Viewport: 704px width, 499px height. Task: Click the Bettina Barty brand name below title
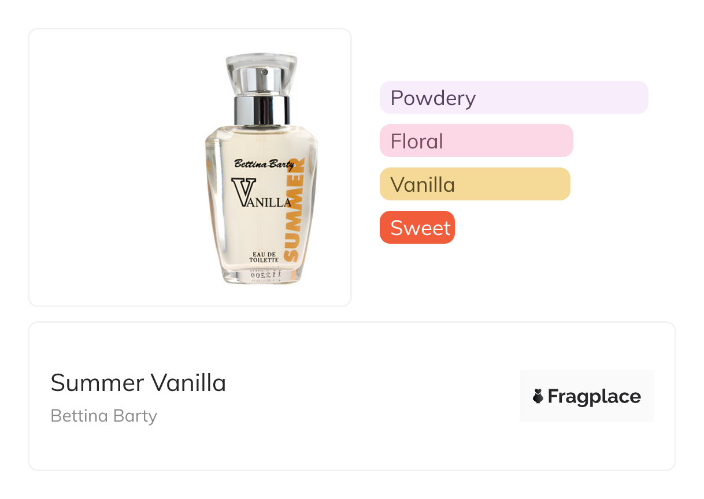(104, 416)
